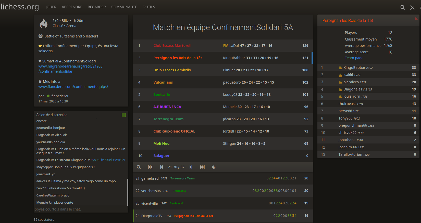421x223 pixels.
Task: Go to last page of standings
Action: pyautogui.click(x=202, y=167)
